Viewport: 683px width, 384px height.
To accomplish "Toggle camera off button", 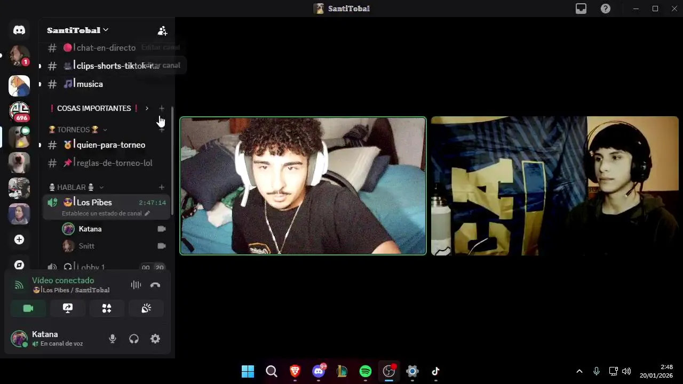I will (x=28, y=308).
